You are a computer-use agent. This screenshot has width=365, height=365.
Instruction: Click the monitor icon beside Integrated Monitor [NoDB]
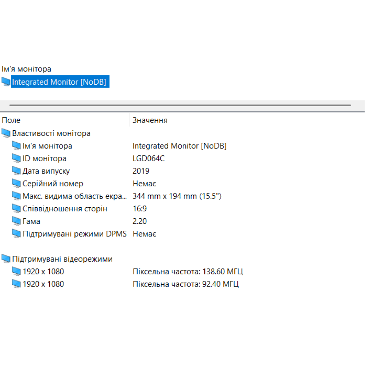6,82
